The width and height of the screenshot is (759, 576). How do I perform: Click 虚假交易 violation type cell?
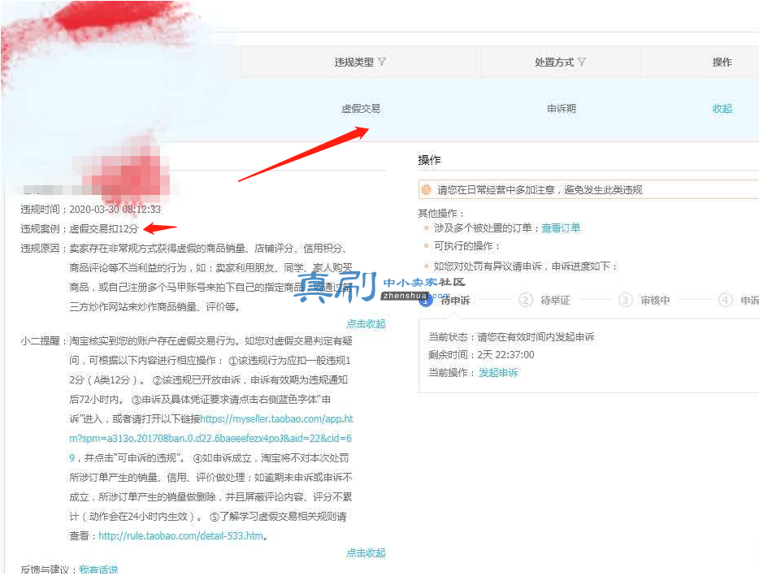[361, 108]
